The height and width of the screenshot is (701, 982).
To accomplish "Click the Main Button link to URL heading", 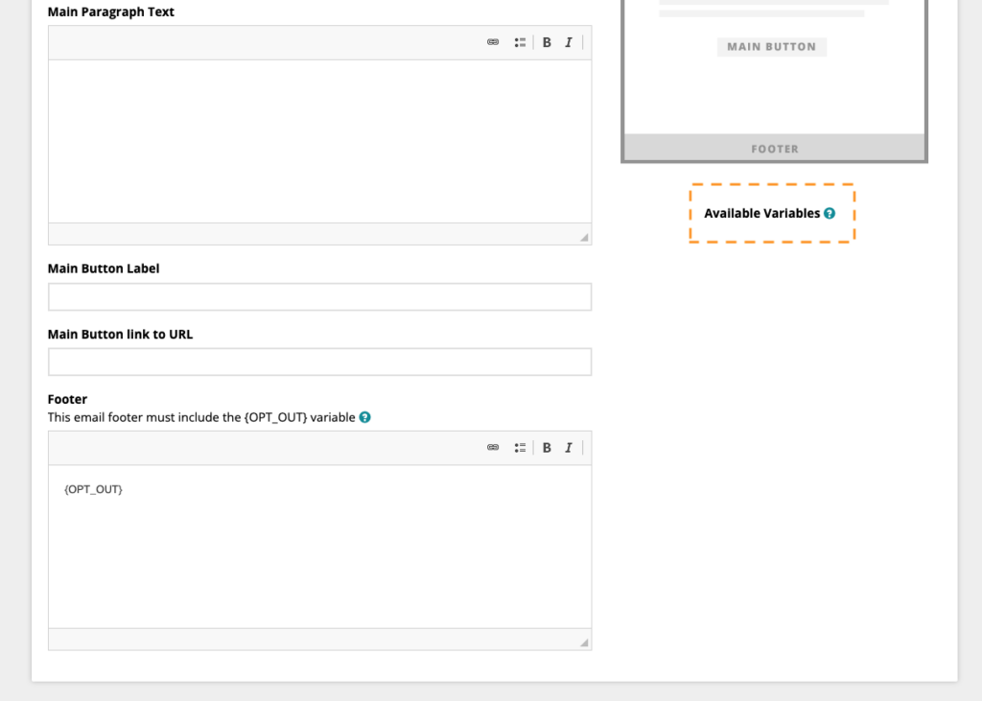I will [120, 335].
